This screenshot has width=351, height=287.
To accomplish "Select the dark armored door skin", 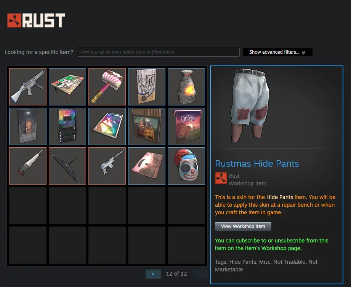I will (x=28, y=126).
